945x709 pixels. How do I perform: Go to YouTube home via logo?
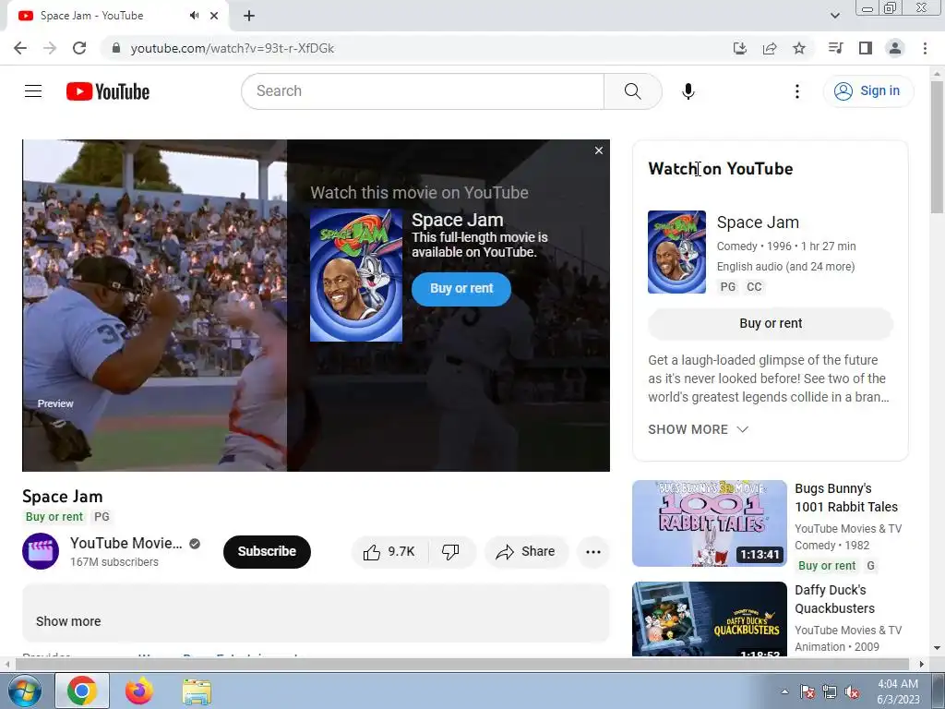108,91
